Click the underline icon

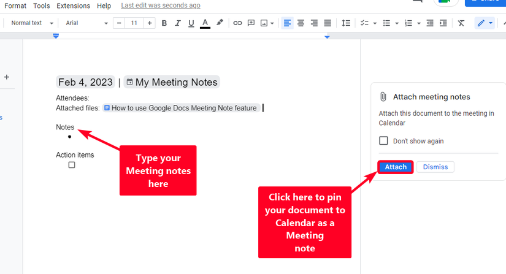(191, 23)
